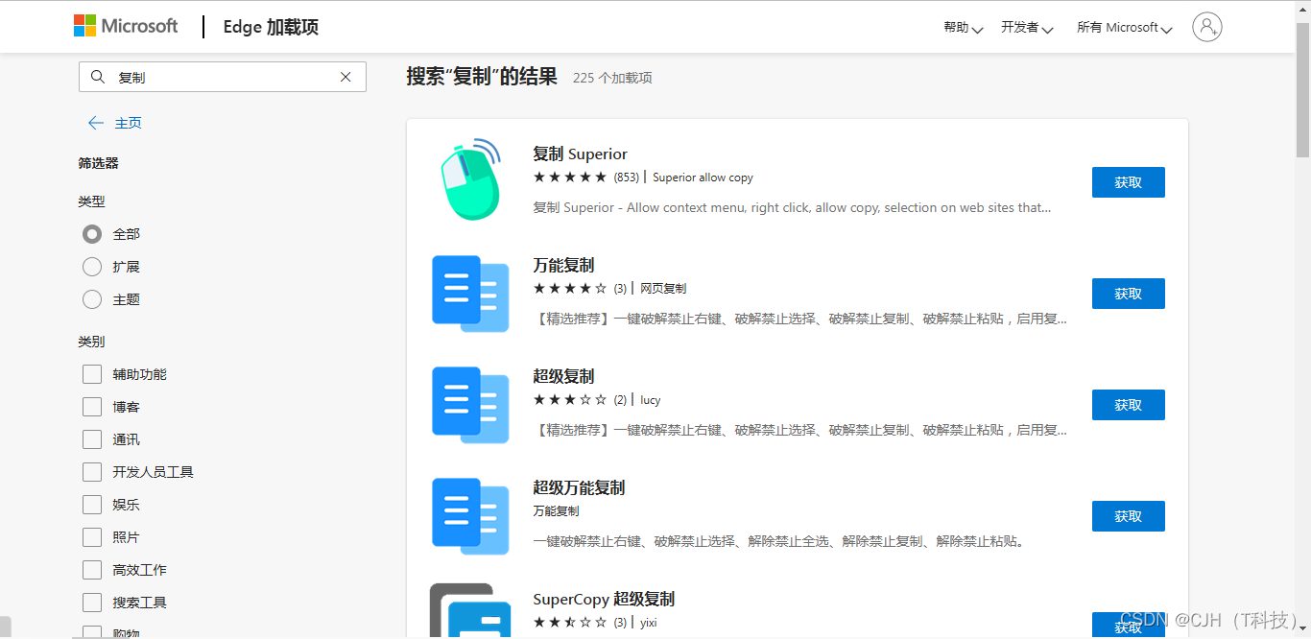The image size is (1311, 639).
Task: Get the 复制 Superior extension
Action: point(1129,182)
